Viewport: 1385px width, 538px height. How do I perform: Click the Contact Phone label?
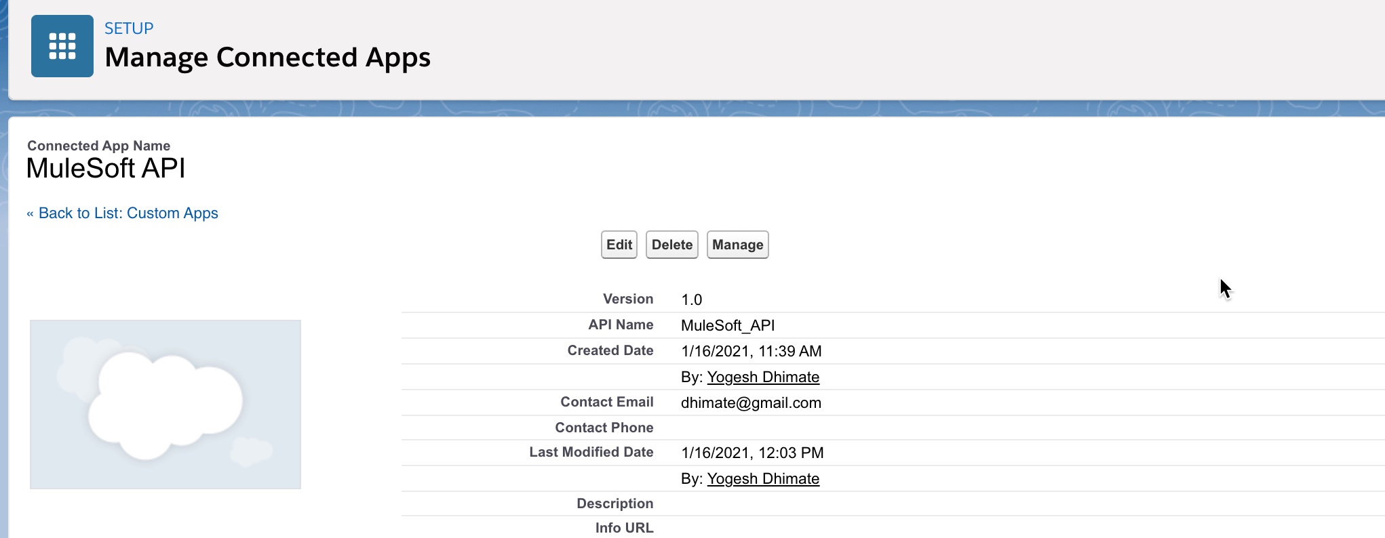coord(604,428)
